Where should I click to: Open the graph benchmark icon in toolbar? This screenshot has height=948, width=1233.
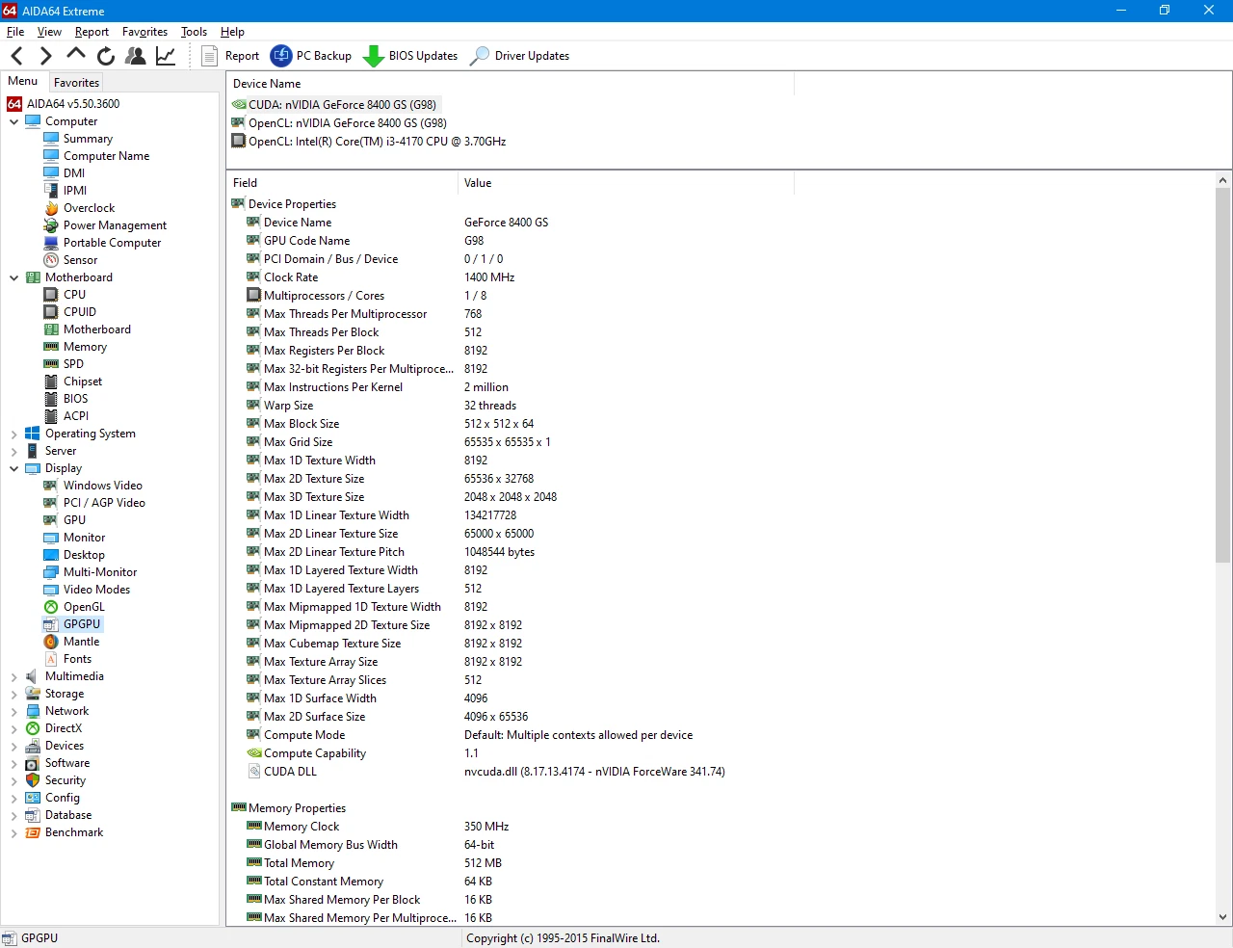tap(166, 56)
